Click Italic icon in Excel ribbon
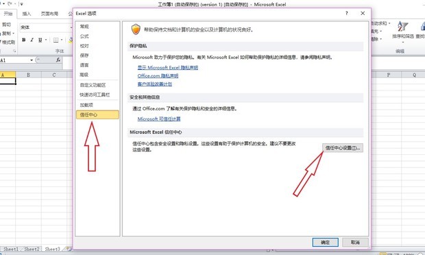This screenshot has height=255, width=425. coord(32,40)
